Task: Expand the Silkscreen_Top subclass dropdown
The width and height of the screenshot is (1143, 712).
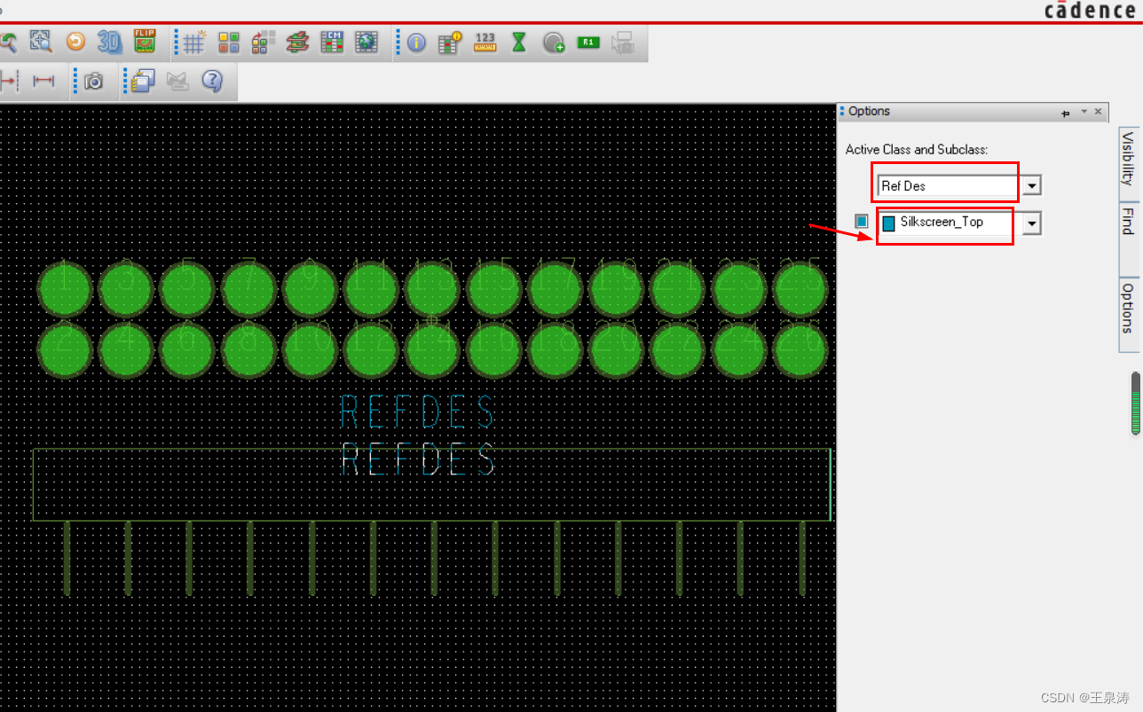Action: click(1031, 224)
